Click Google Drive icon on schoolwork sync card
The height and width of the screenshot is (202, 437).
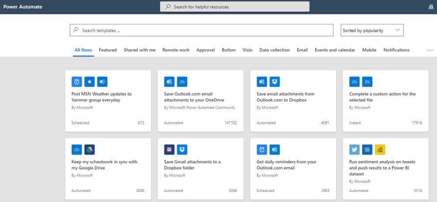[x=90, y=150]
